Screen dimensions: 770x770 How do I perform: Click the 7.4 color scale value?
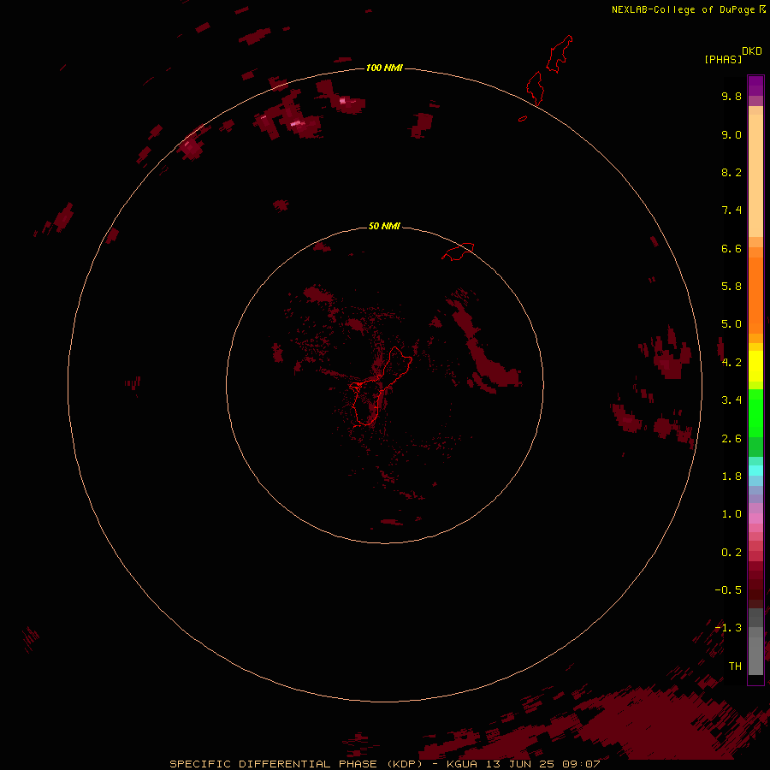[731, 210]
